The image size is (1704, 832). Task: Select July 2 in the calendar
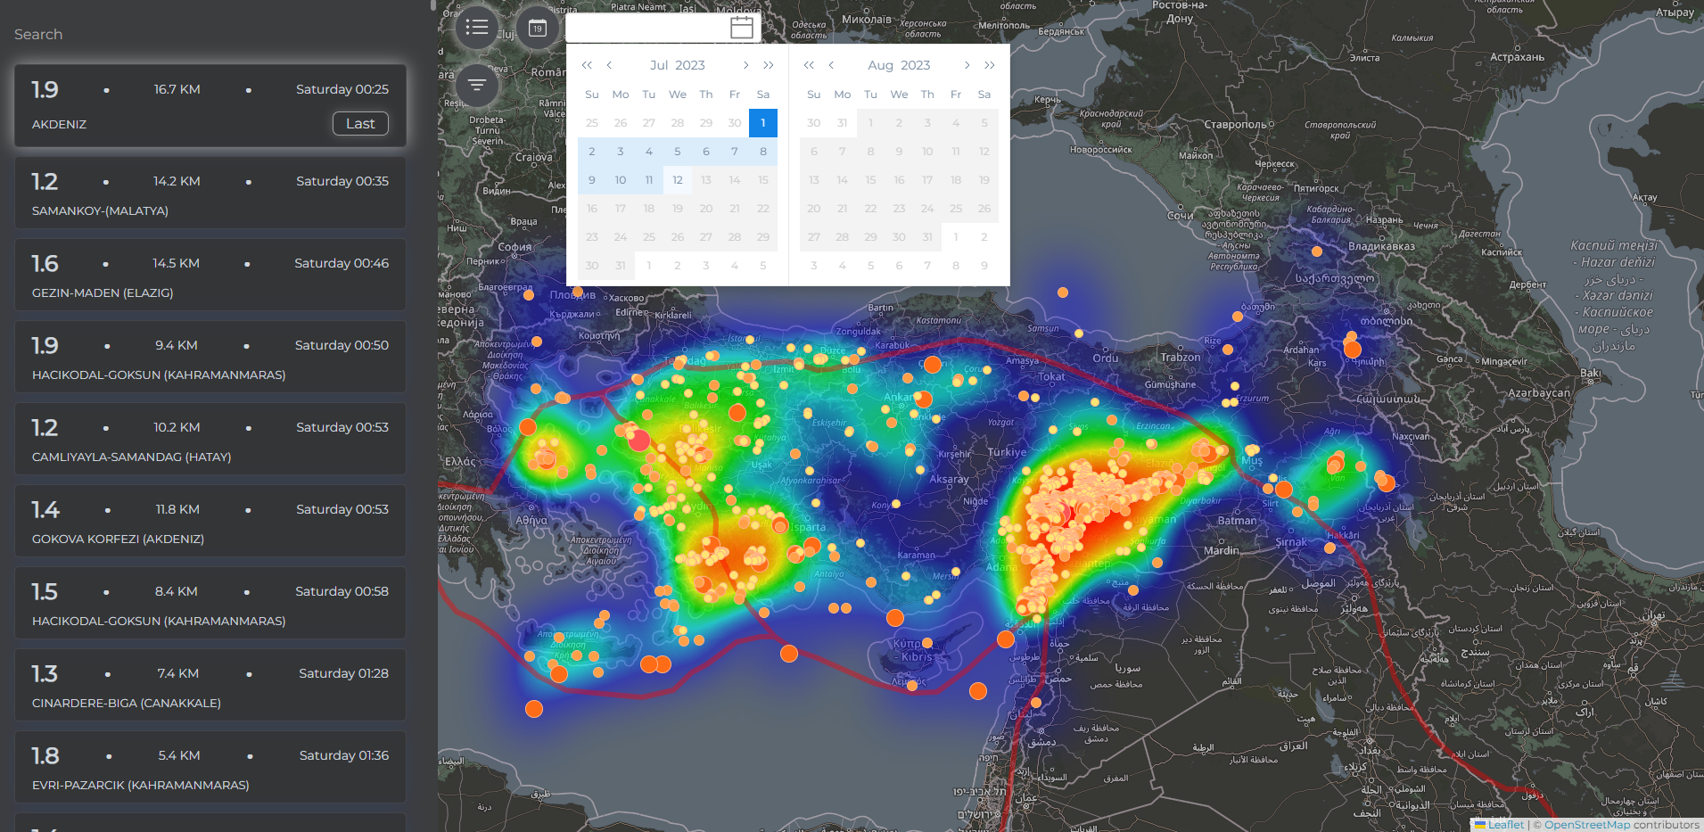(592, 152)
